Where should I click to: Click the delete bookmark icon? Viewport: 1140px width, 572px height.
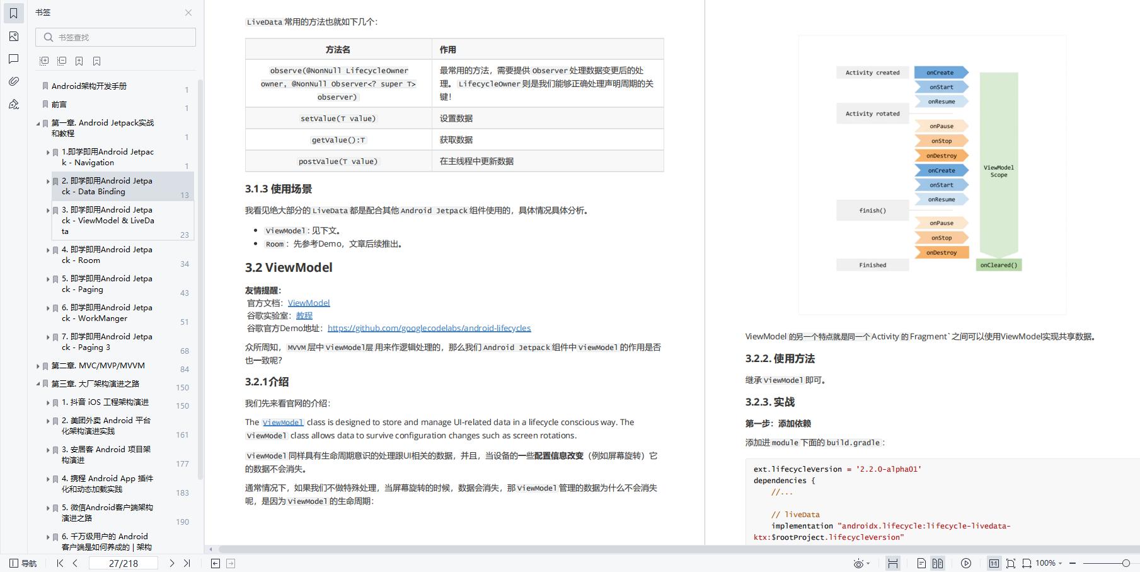tap(97, 61)
